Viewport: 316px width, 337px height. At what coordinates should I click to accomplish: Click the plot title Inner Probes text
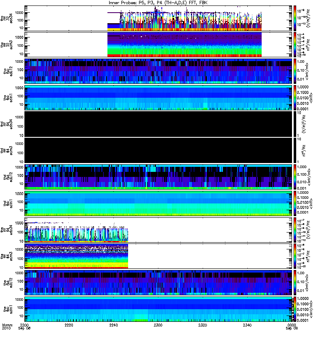coord(122,3)
